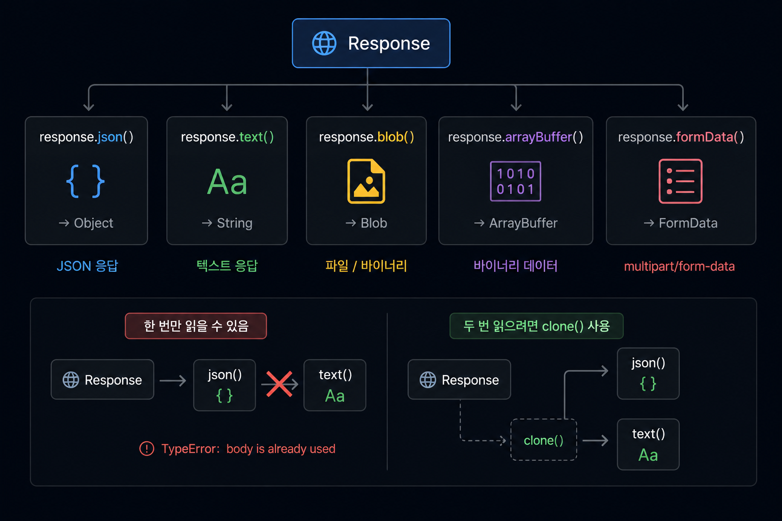Click globe icon in left lower Response box
The image size is (782, 521).
(71, 380)
